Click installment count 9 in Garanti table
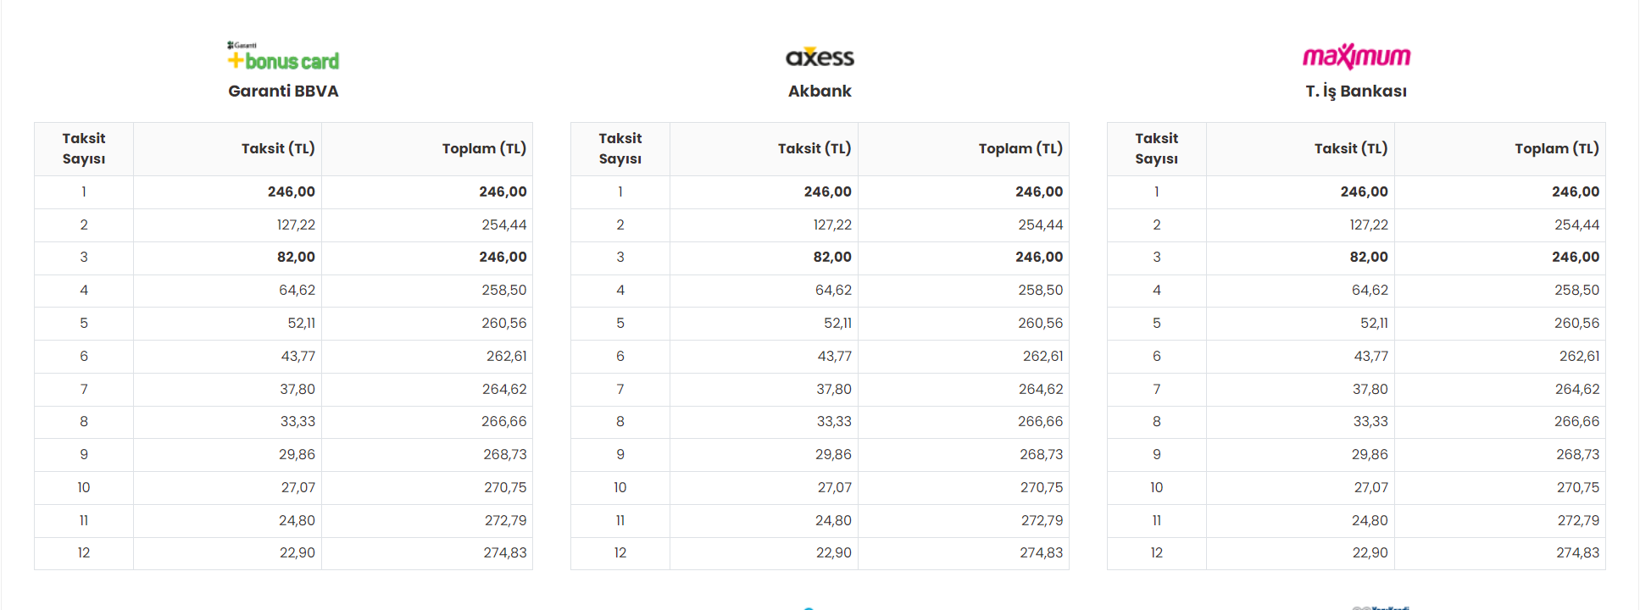This screenshot has height=610, width=1640. pos(84,454)
